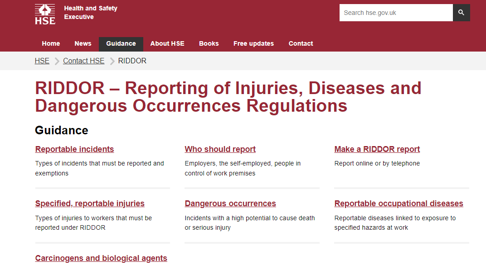Open Specified, reportable injuries page

tap(90, 203)
